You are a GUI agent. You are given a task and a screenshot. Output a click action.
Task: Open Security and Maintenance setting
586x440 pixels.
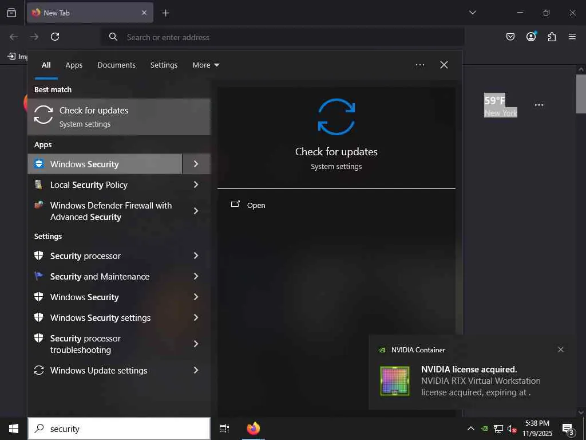tap(105, 277)
